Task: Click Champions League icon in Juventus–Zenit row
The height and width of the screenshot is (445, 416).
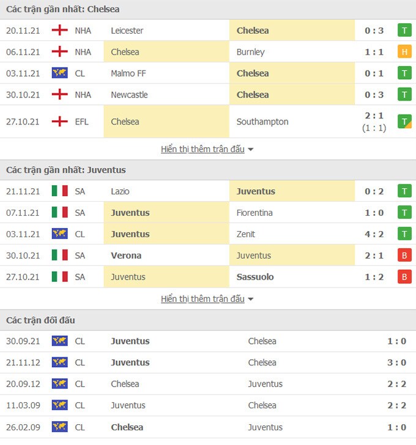Action: 59,234
